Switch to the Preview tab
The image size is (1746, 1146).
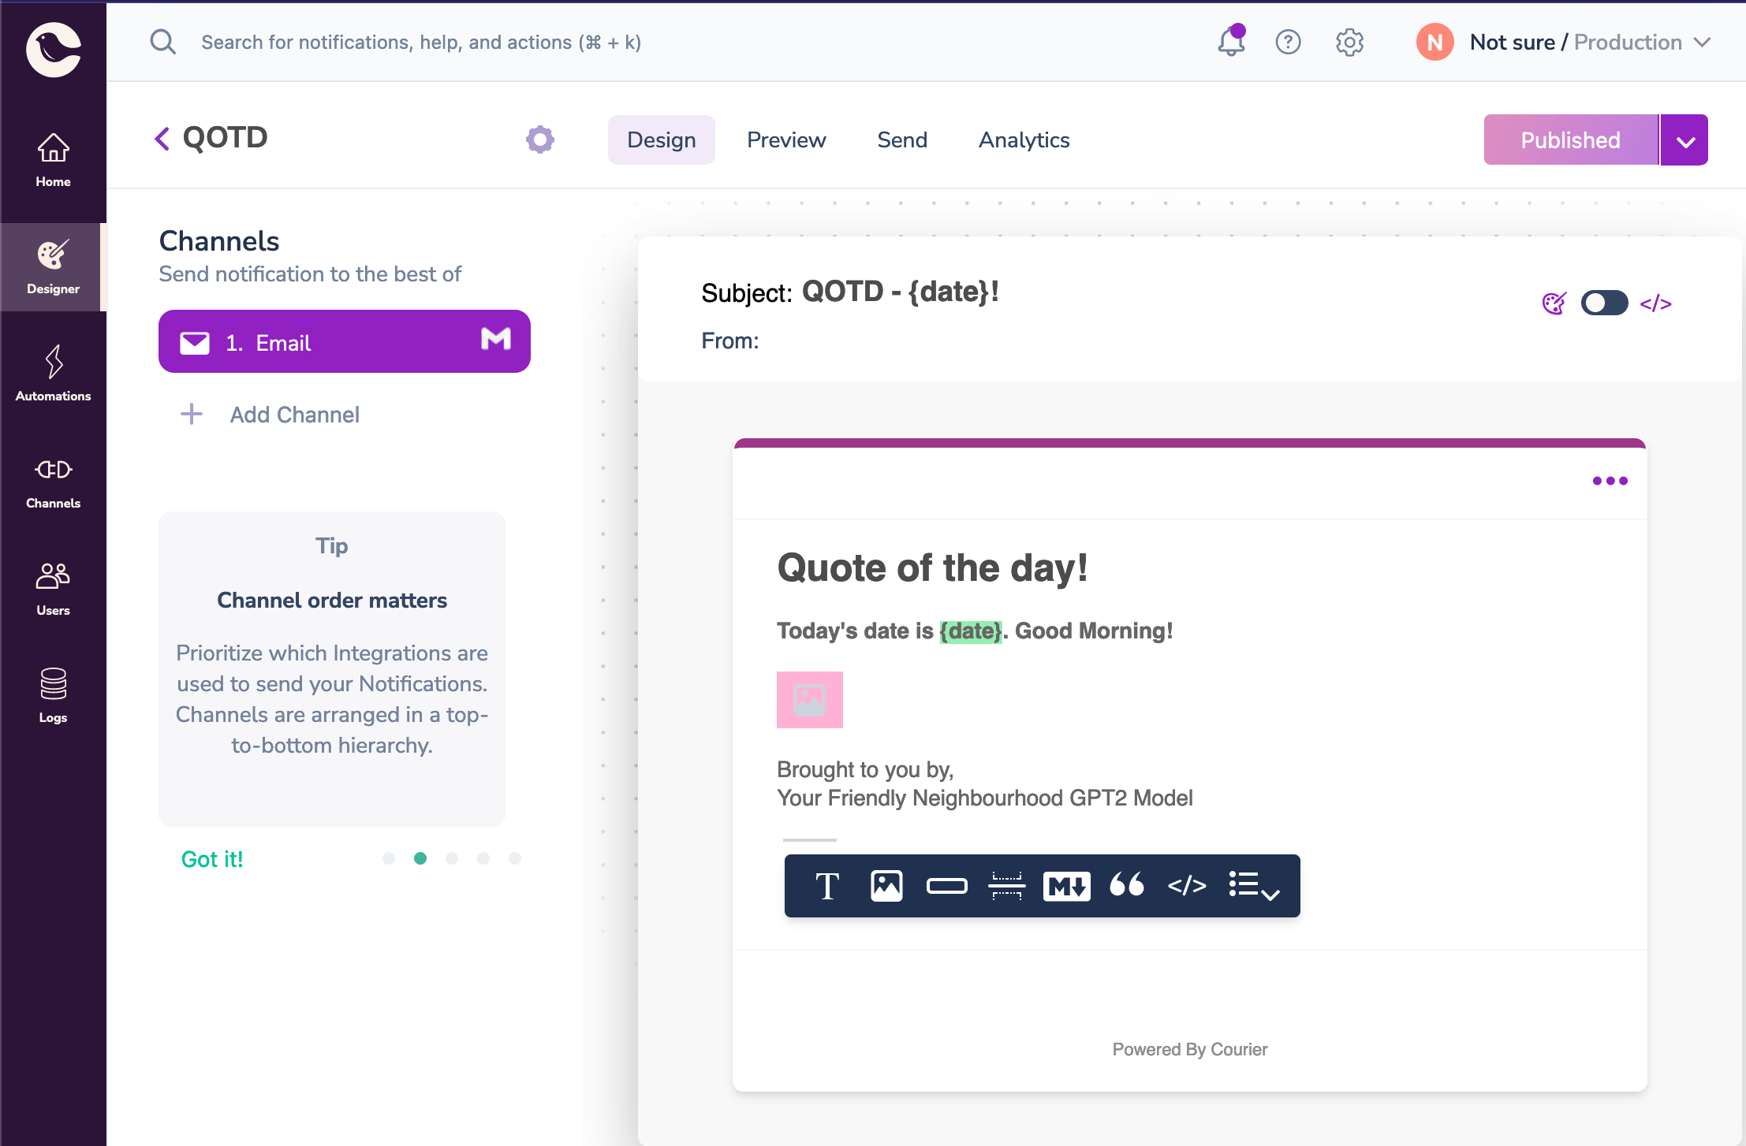tap(785, 140)
